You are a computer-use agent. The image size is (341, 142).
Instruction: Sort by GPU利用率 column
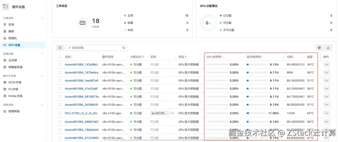pos(222,57)
